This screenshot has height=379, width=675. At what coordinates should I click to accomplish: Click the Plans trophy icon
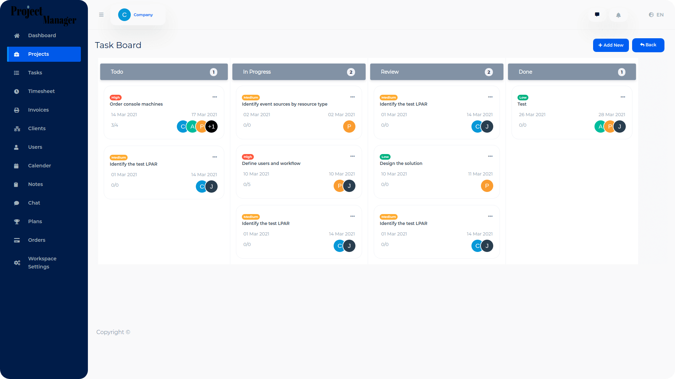click(17, 222)
